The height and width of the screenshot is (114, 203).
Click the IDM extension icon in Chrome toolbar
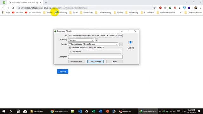pos(170,8)
